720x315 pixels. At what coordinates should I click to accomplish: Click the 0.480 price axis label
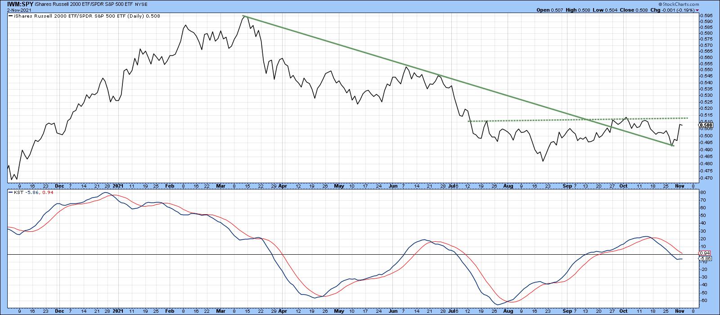(x=706, y=163)
